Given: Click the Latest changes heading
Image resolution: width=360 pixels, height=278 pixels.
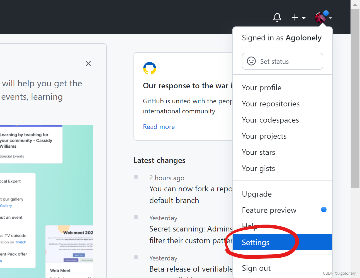Looking at the screenshot, I should point(159,160).
